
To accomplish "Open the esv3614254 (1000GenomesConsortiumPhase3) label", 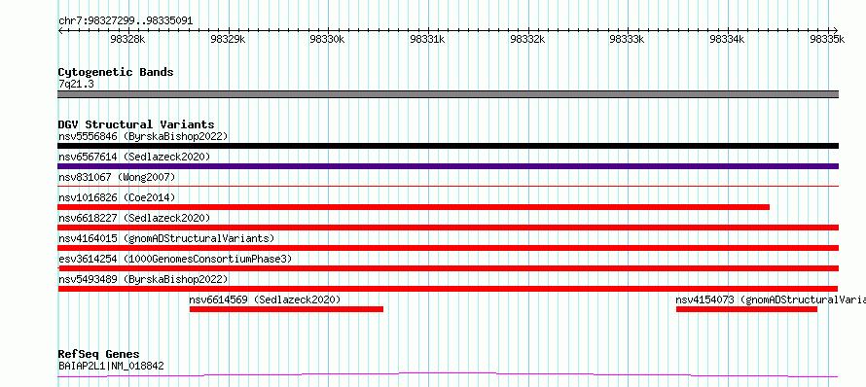I will pyautogui.click(x=175, y=259).
